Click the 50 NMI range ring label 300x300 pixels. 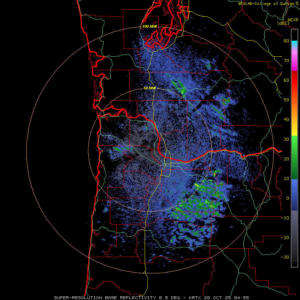coord(150,88)
